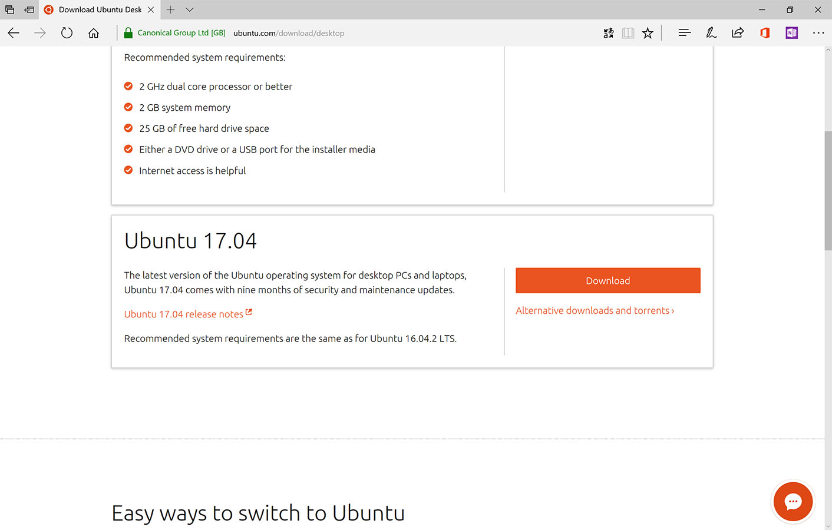Show tabs you've set aside
Image resolution: width=832 pixels, height=530 pixels.
[x=9, y=9]
